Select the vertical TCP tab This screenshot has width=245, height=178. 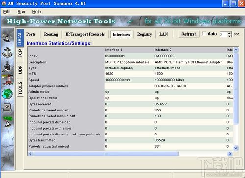[x=20, y=53]
